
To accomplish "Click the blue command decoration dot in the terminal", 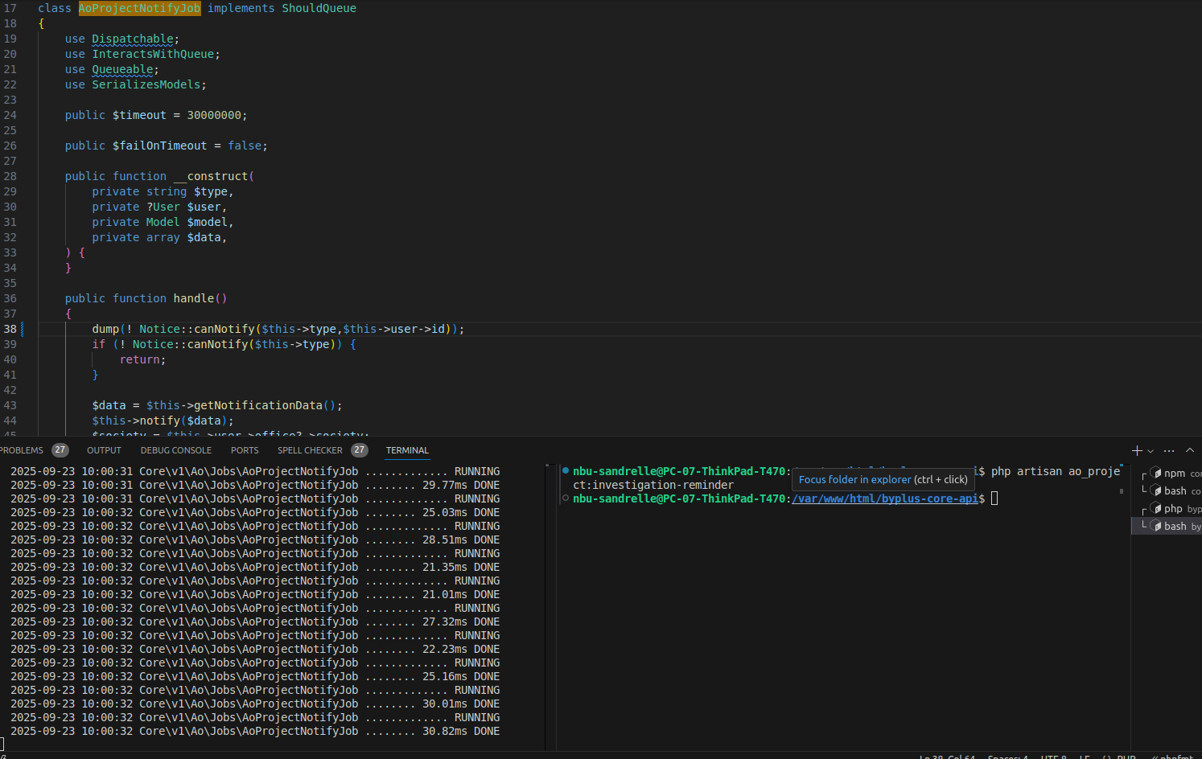I will (566, 470).
